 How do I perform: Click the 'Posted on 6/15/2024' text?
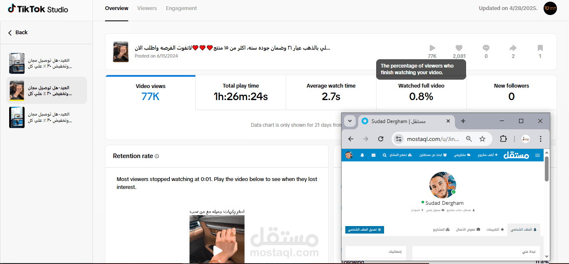coord(156,56)
